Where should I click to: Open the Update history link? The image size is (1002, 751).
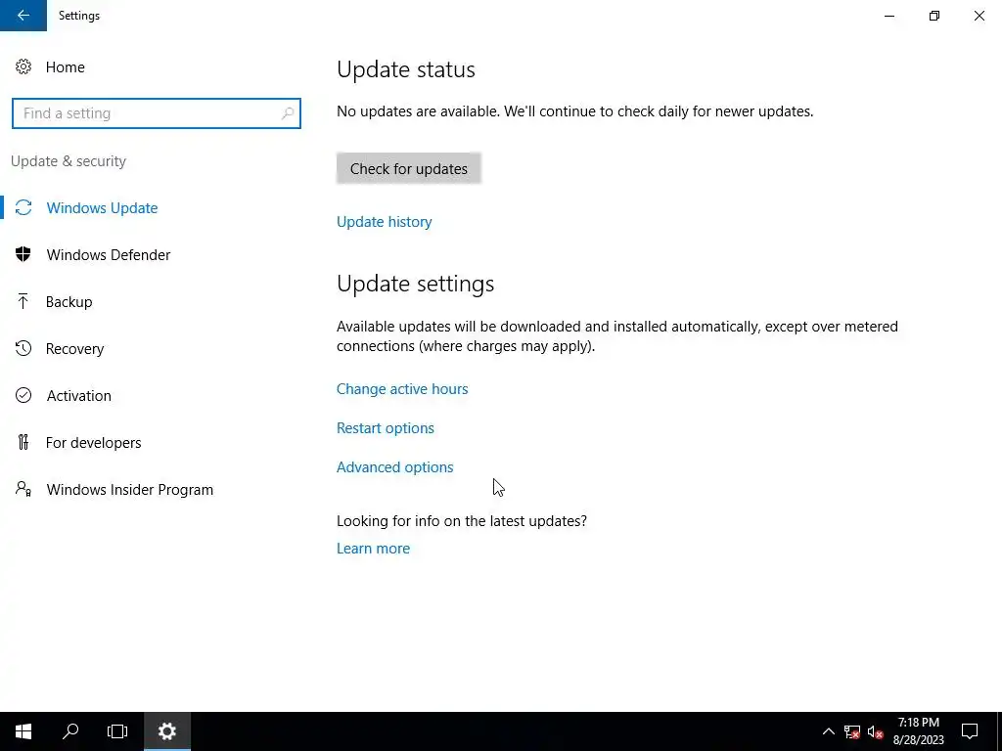pyautogui.click(x=384, y=222)
